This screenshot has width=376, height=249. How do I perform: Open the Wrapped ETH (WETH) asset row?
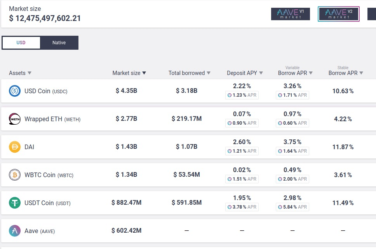(188, 119)
